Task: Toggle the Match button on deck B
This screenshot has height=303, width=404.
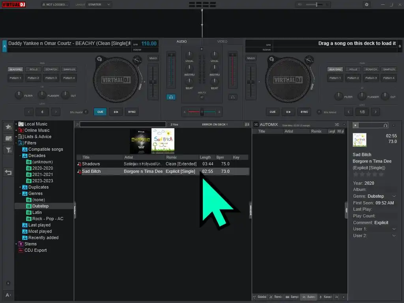Action: [251, 58]
